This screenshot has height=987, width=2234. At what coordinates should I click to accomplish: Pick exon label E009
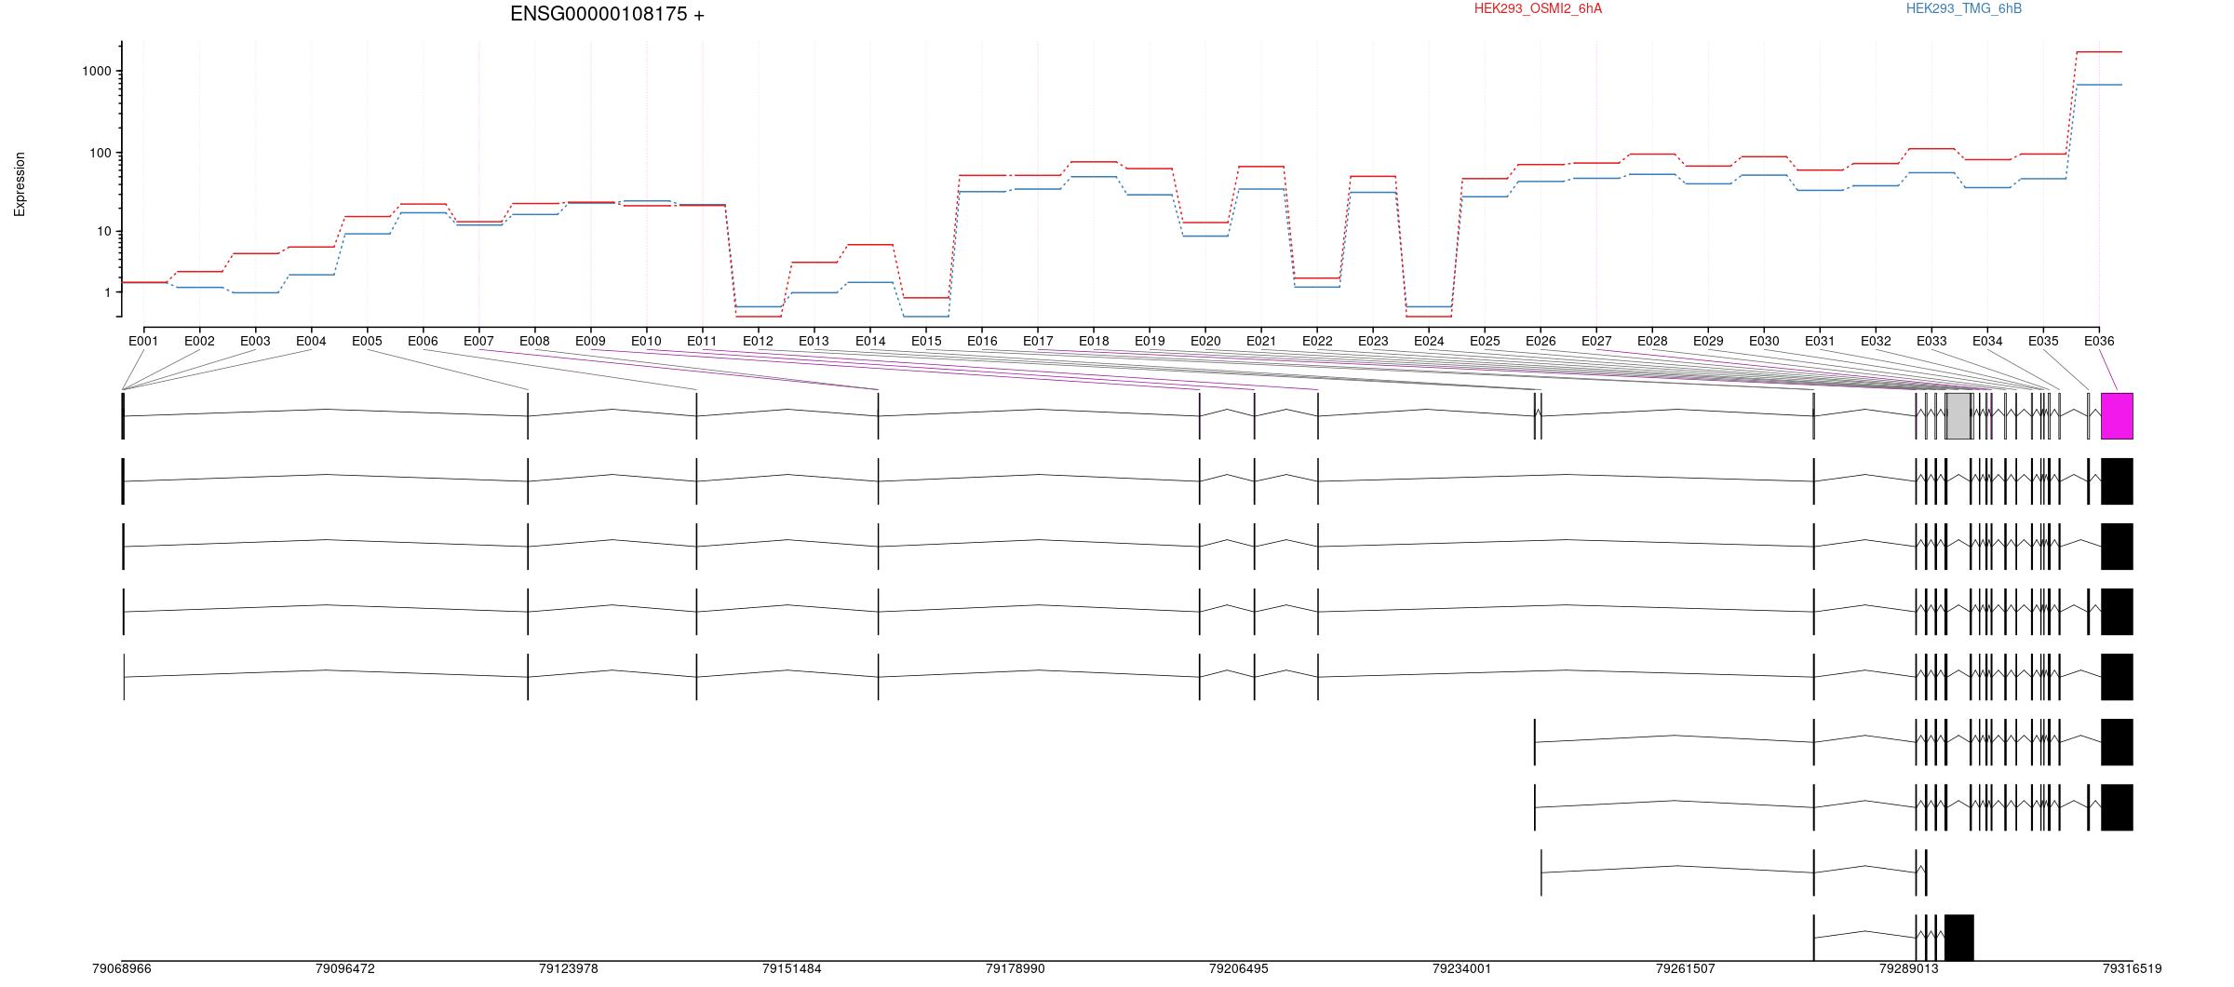pos(590,341)
